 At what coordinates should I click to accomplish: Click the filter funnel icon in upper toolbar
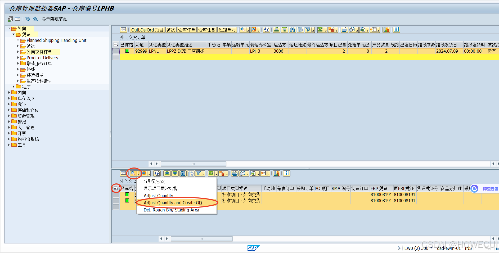pos(308,30)
